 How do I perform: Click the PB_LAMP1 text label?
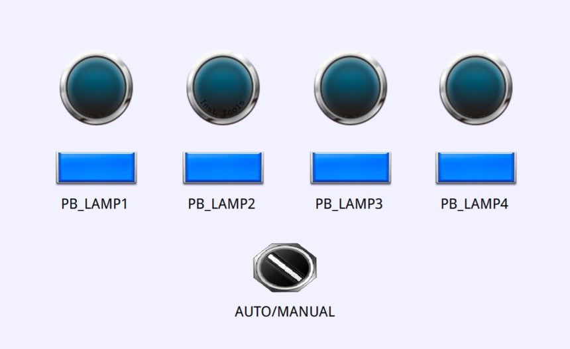(95, 204)
